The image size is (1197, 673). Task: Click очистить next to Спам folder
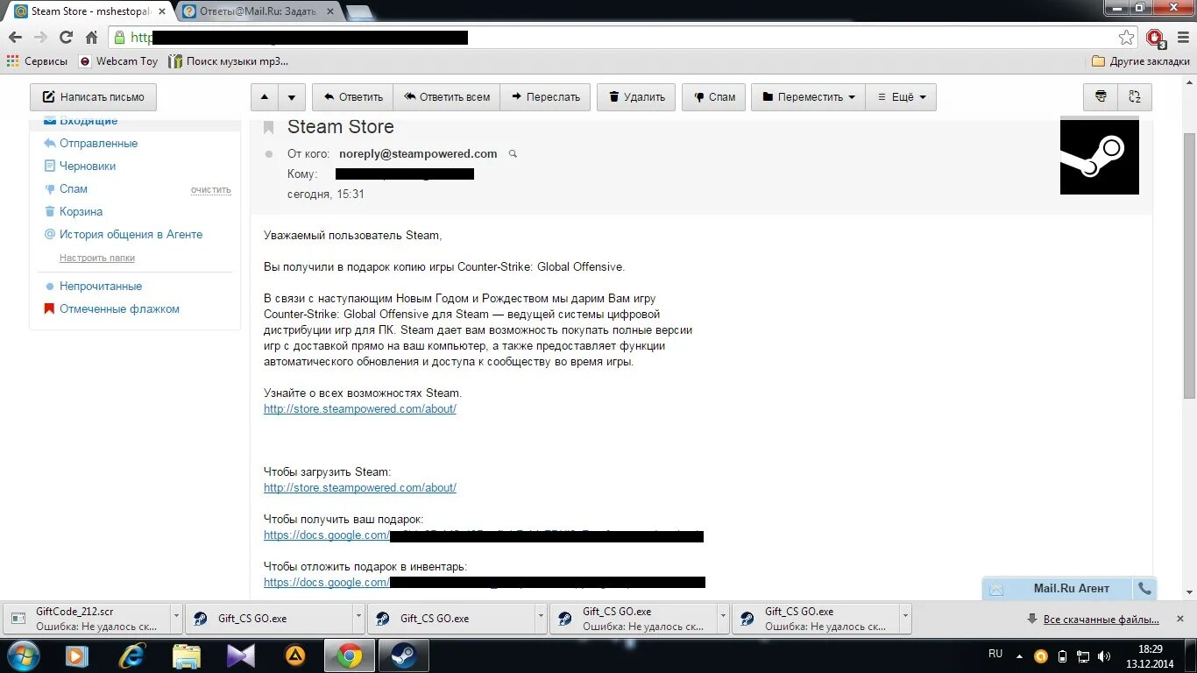pos(211,189)
